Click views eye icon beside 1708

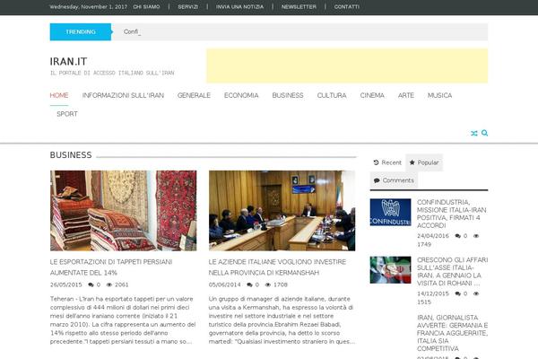tap(268, 285)
